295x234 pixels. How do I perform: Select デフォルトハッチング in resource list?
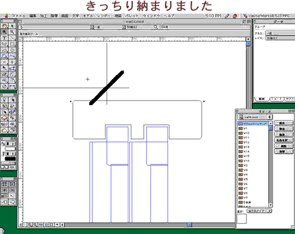(253, 124)
